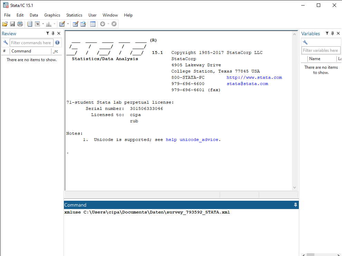342x256 pixels.
Task: Click the http://www.stata.com link
Action: point(254,77)
